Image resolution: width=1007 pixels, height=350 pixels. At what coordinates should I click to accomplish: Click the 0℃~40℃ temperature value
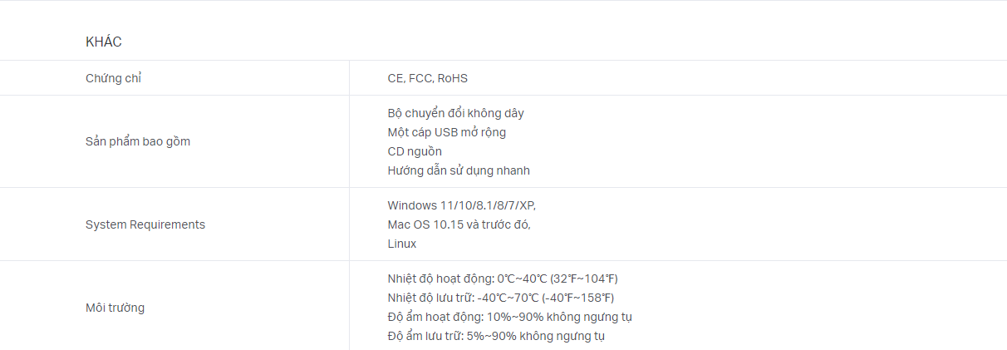[521, 279]
